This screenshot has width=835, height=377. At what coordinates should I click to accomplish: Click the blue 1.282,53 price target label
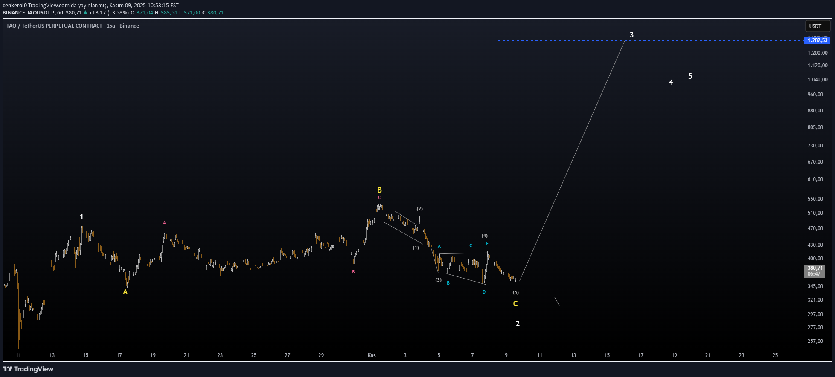click(817, 40)
